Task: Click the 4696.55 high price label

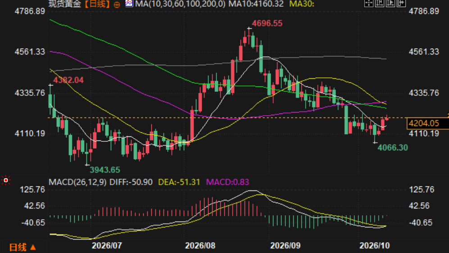Action: [267, 23]
